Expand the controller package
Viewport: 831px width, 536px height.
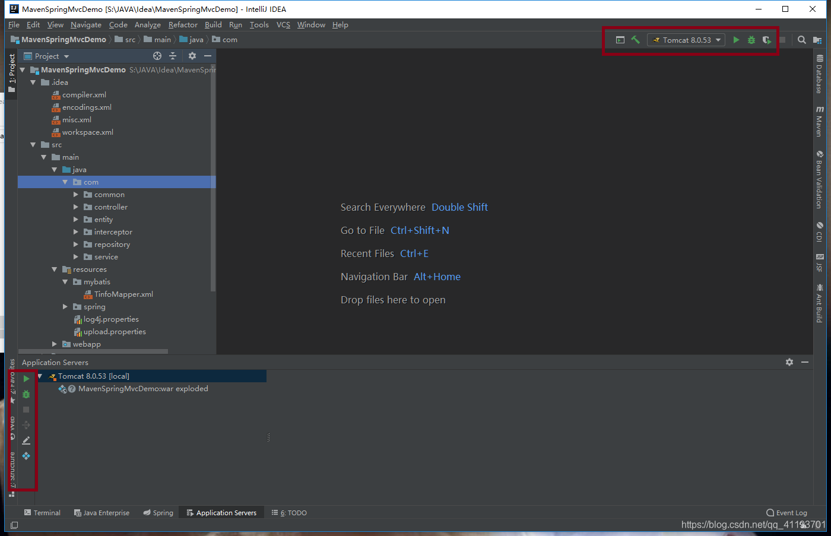[76, 207]
